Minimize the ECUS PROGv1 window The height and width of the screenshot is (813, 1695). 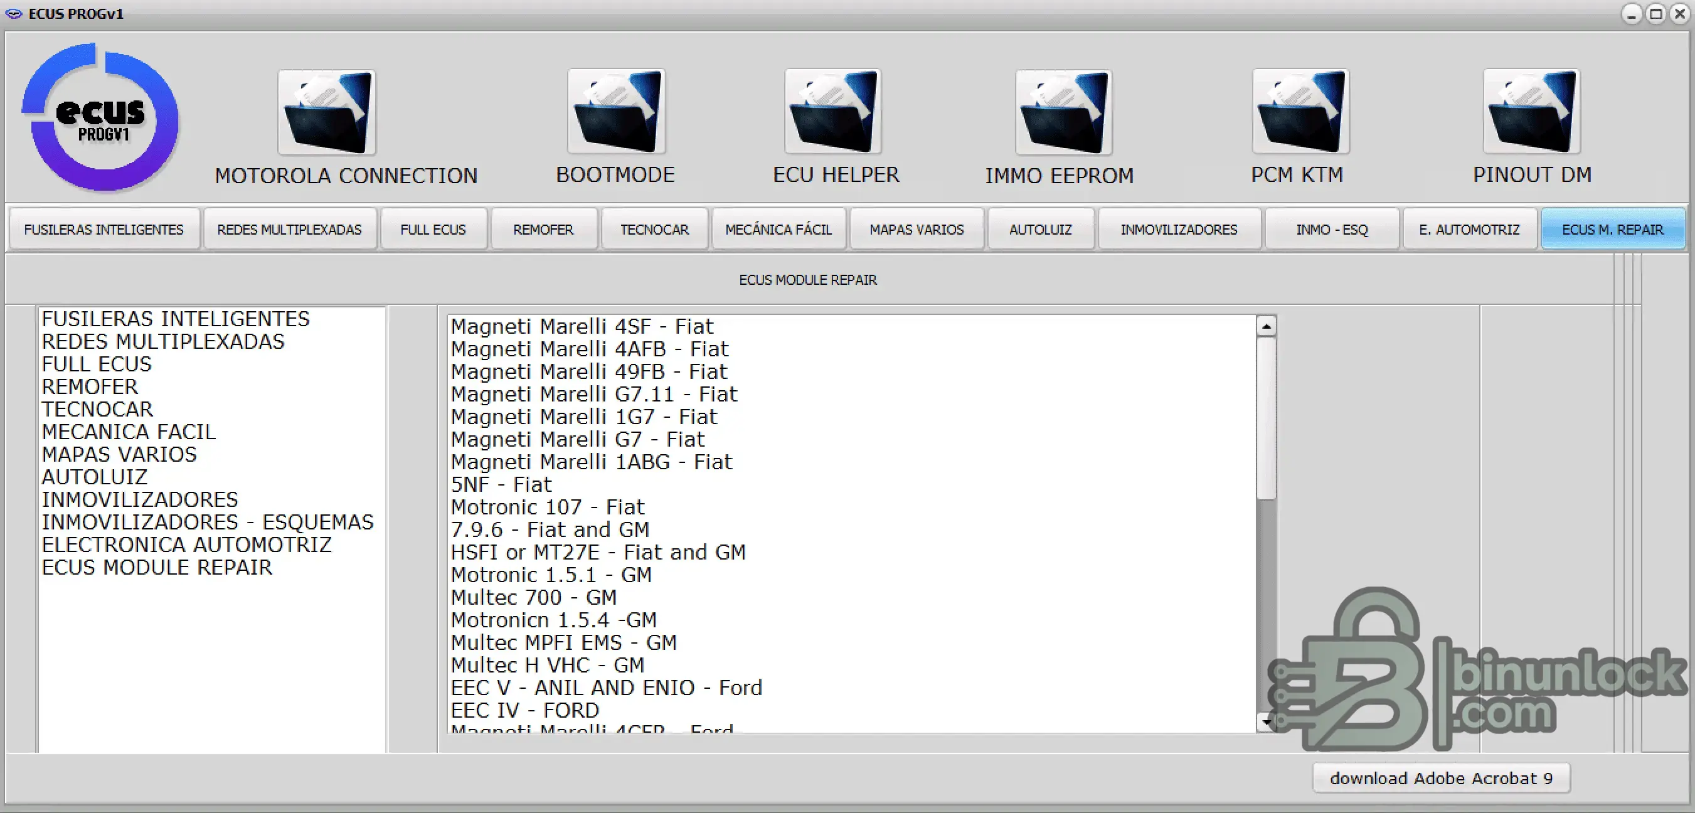click(x=1632, y=13)
